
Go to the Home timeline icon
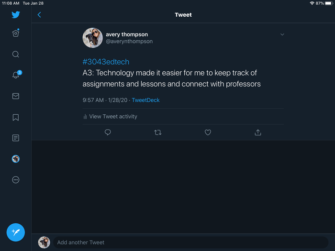(16, 33)
